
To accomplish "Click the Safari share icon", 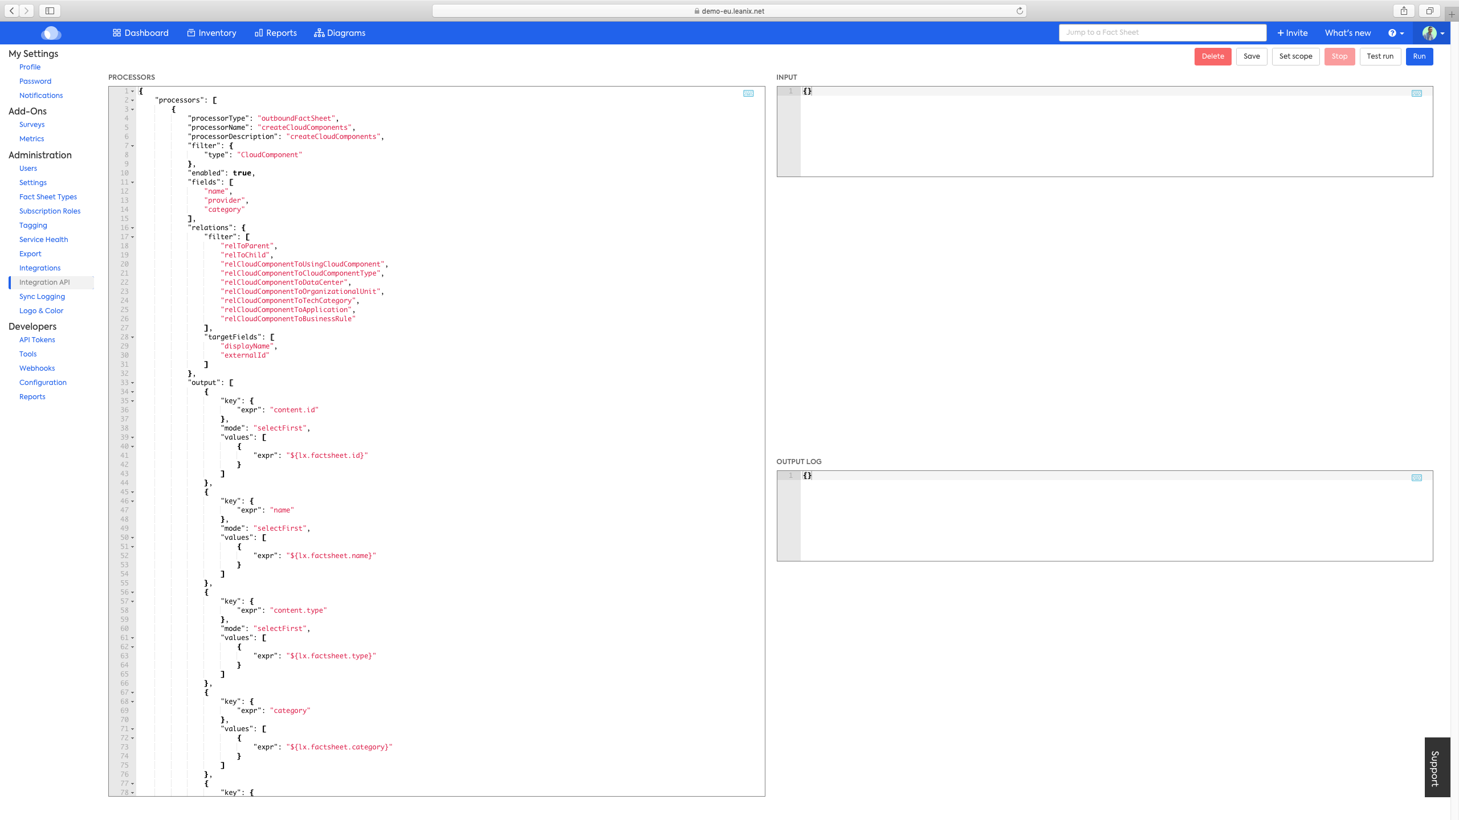I will (1404, 11).
